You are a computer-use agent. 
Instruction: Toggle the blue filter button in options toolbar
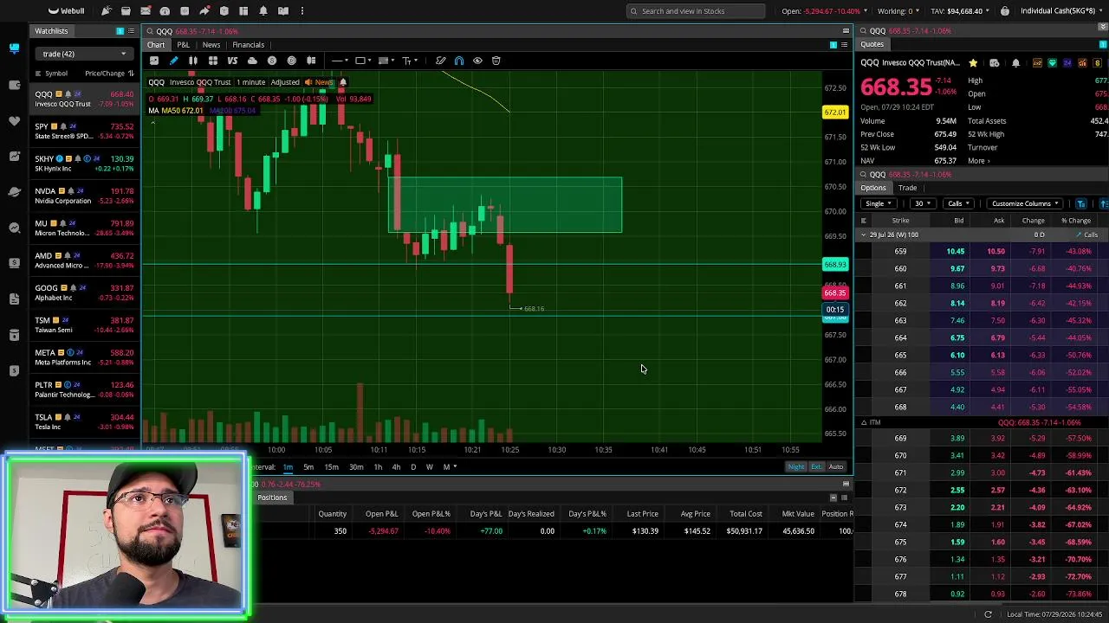(1081, 204)
